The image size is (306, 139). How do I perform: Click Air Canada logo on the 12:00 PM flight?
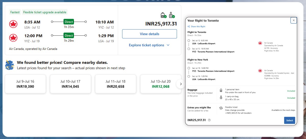[13, 38]
